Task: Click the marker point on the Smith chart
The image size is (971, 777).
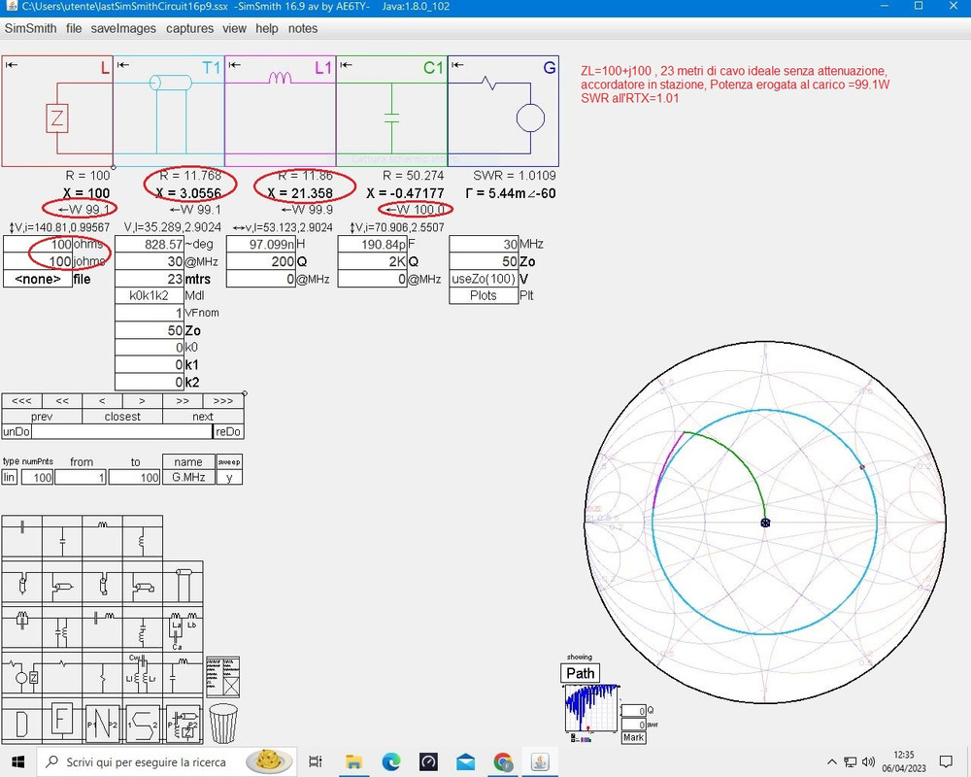Action: coord(765,523)
